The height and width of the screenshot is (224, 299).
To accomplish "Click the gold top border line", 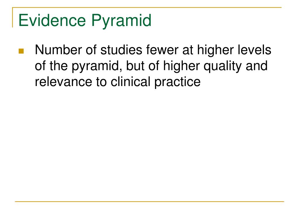I will point(147,7).
